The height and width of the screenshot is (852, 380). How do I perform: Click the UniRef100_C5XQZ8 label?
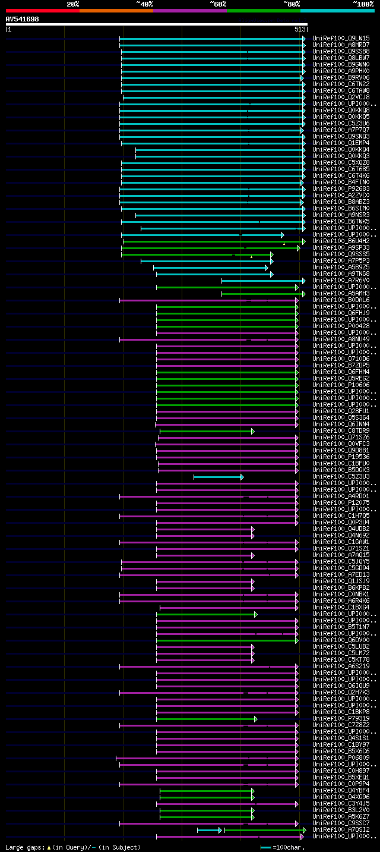[341, 162]
